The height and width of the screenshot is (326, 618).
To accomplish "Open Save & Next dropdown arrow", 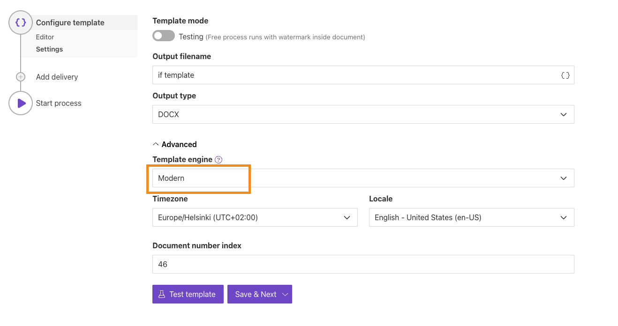I will click(x=285, y=294).
